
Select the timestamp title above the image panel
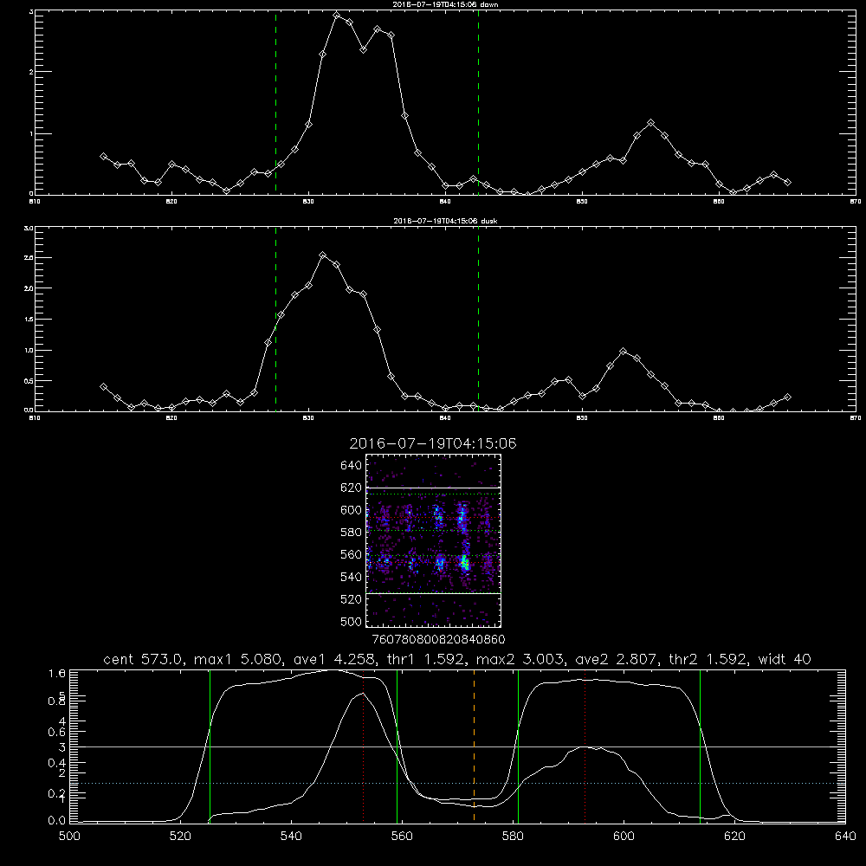click(433, 443)
